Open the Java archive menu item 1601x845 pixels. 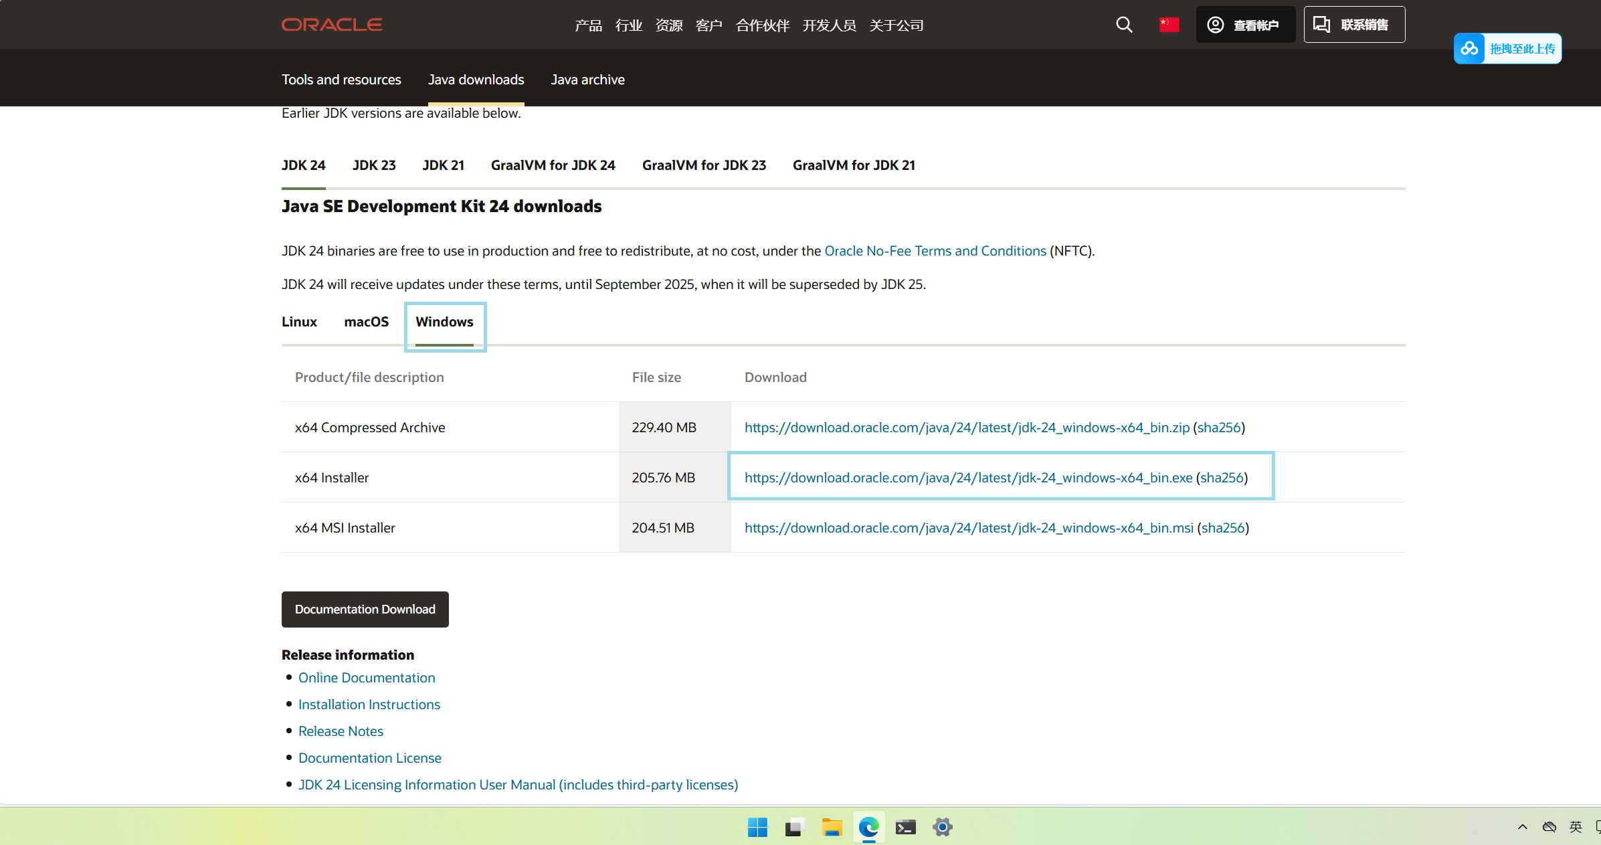(587, 79)
